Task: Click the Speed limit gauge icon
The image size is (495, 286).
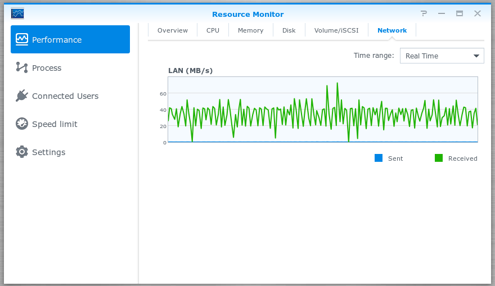Action: tap(22, 124)
